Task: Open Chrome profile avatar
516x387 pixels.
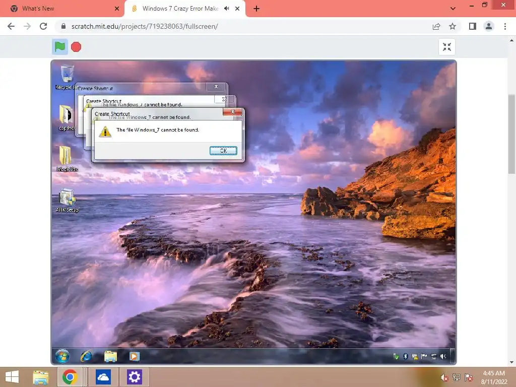Action: pyautogui.click(x=489, y=26)
